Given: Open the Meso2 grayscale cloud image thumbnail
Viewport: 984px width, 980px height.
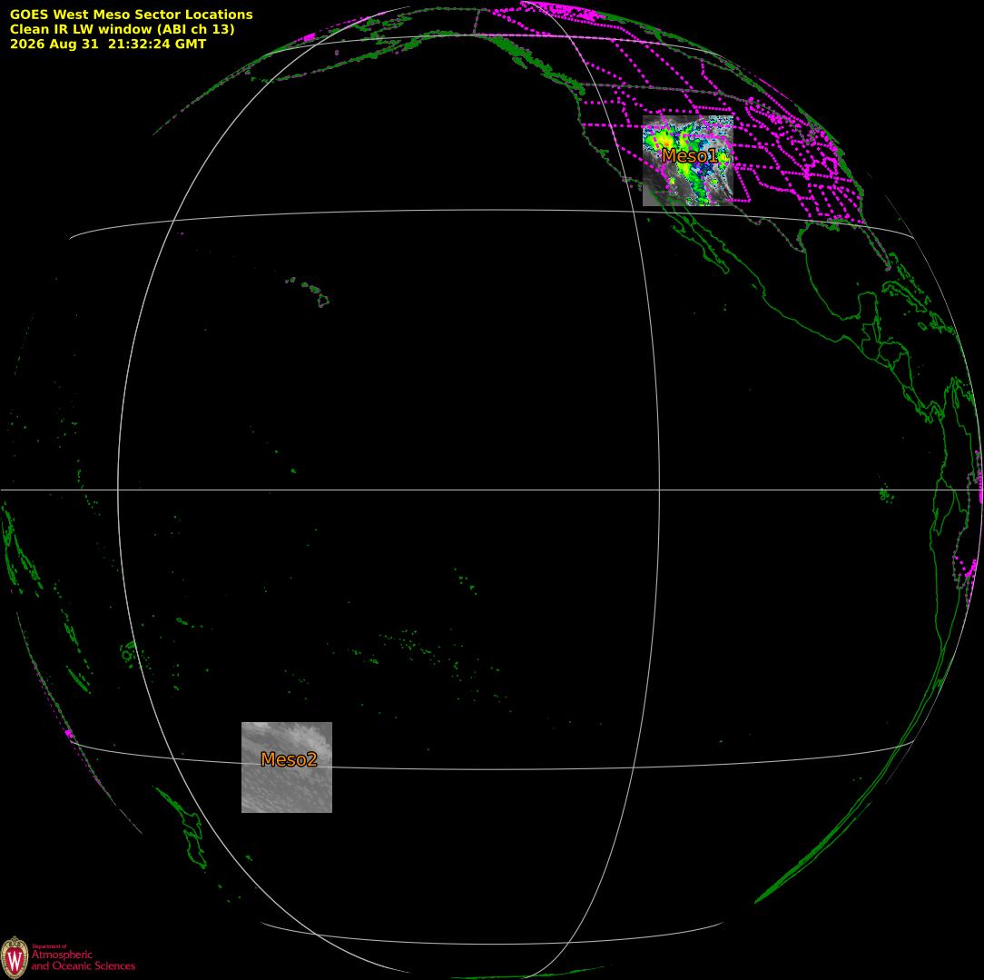Looking at the screenshot, I should coord(287,767).
